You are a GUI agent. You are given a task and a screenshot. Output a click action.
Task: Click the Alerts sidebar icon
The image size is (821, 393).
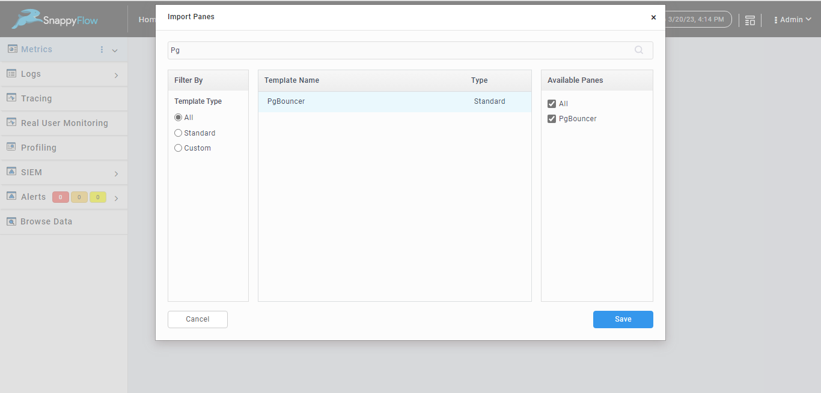click(11, 196)
